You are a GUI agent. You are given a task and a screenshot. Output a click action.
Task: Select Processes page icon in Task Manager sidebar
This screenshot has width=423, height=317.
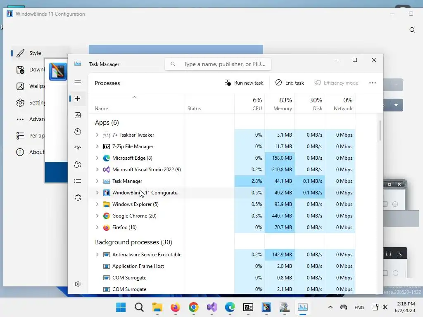(78, 99)
